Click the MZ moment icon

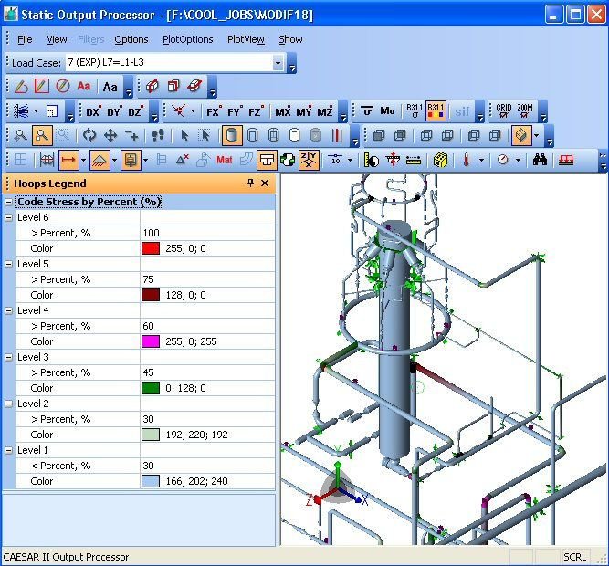[x=325, y=111]
